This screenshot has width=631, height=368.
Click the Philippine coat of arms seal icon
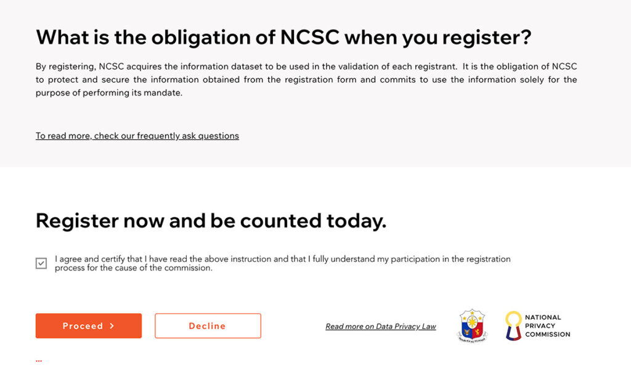point(472,324)
